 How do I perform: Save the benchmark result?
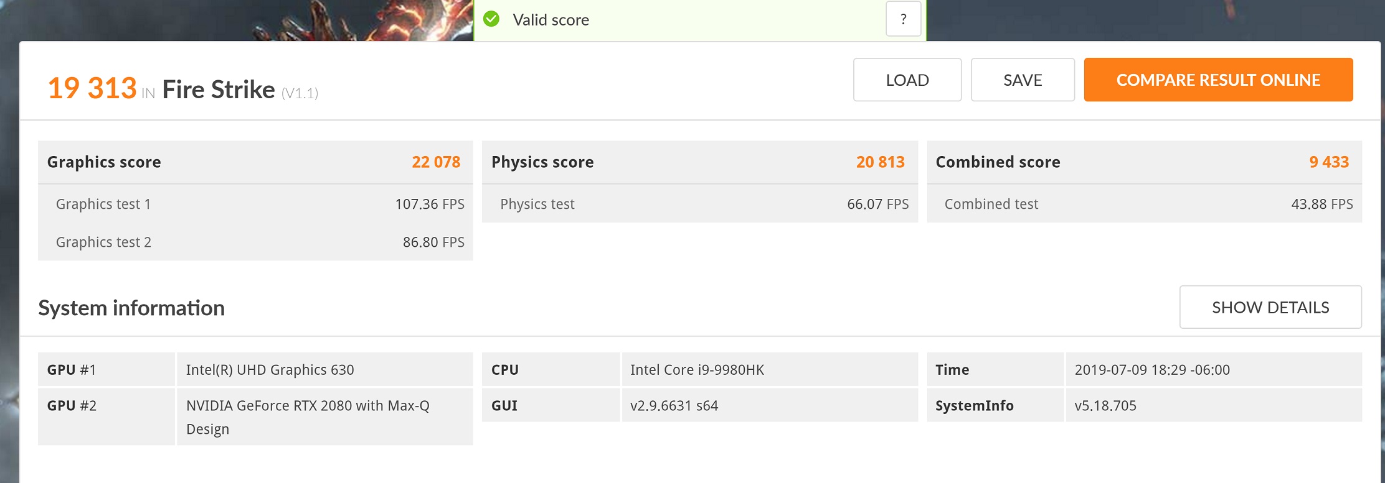[1023, 80]
